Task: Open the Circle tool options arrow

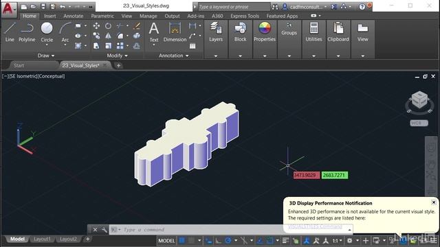Action: pos(47,45)
